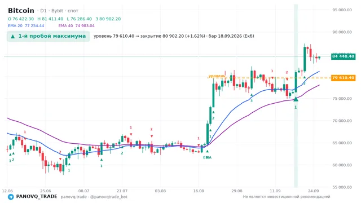361x203 pixels.
Task: Click the green EMA label under the chart
Action: pyautogui.click(x=207, y=157)
